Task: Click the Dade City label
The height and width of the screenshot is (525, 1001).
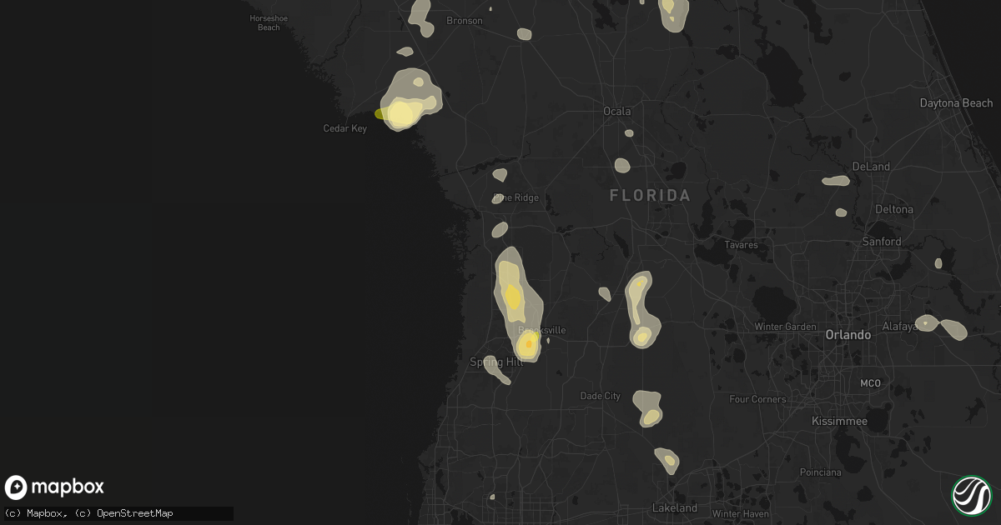Action: point(601,396)
